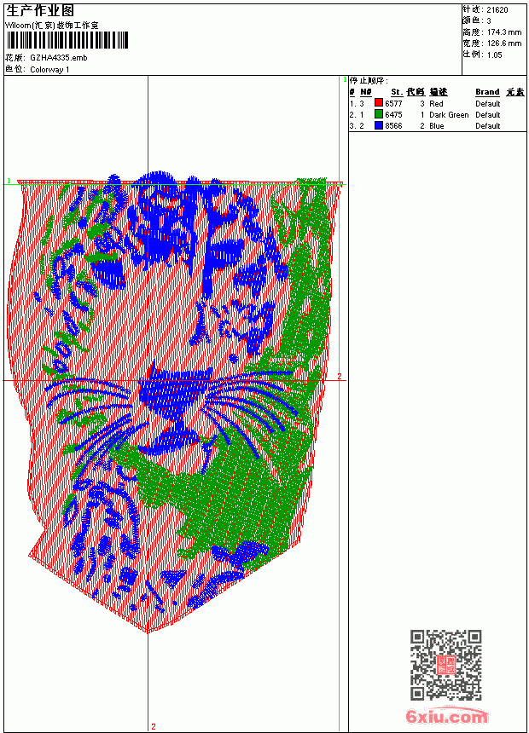This screenshot has width=529, height=733.
Task: Click the scale value 1.05
Action: pyautogui.click(x=494, y=55)
